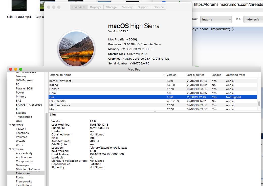This screenshot has width=263, height=186.
Task: Collapse the Software section in sidebar
Action: click(10, 149)
